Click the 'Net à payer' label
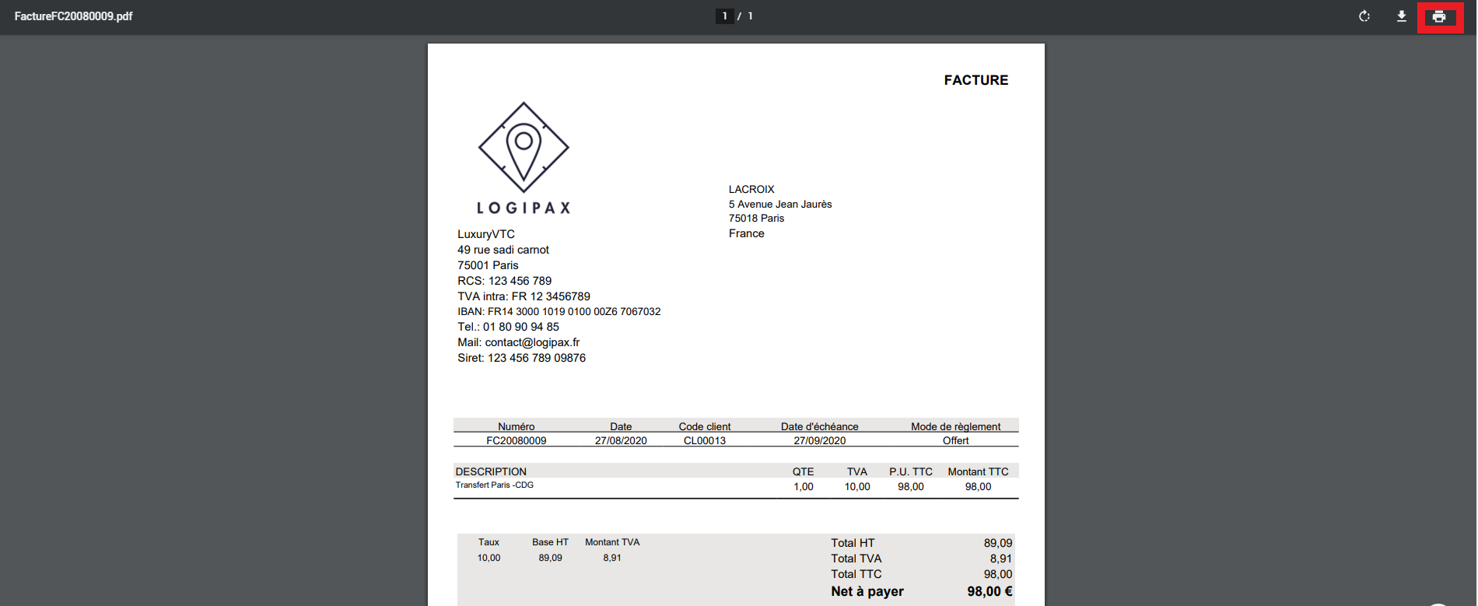The width and height of the screenshot is (1478, 606). pyautogui.click(x=867, y=591)
